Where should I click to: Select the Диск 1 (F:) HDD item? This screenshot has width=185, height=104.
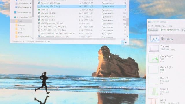pyautogui.click(x=166, y=70)
